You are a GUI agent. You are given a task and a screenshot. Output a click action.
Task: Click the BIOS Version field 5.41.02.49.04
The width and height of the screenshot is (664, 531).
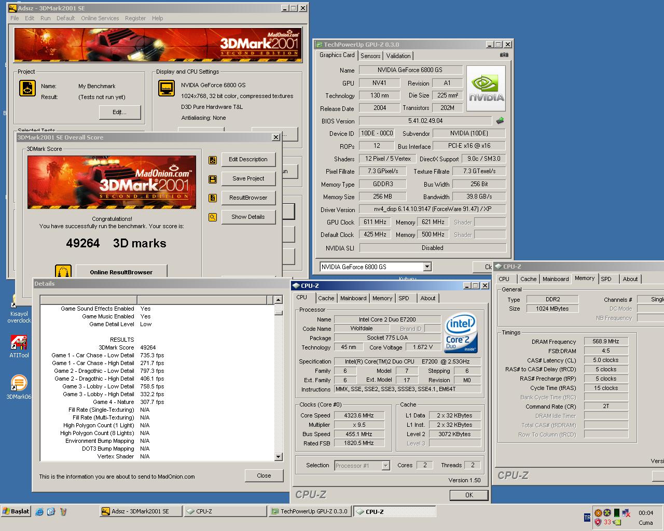coord(425,121)
